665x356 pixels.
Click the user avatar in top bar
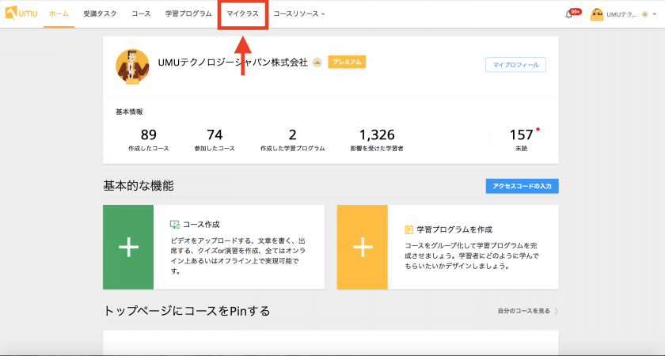click(x=597, y=14)
